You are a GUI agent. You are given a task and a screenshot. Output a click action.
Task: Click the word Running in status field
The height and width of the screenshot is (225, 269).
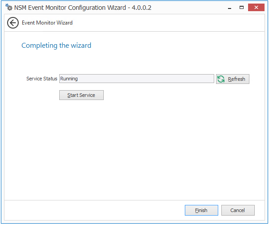pyautogui.click(x=69, y=79)
